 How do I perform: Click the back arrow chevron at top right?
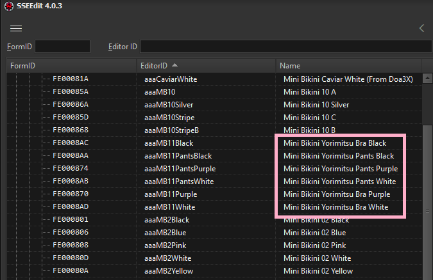(421, 28)
